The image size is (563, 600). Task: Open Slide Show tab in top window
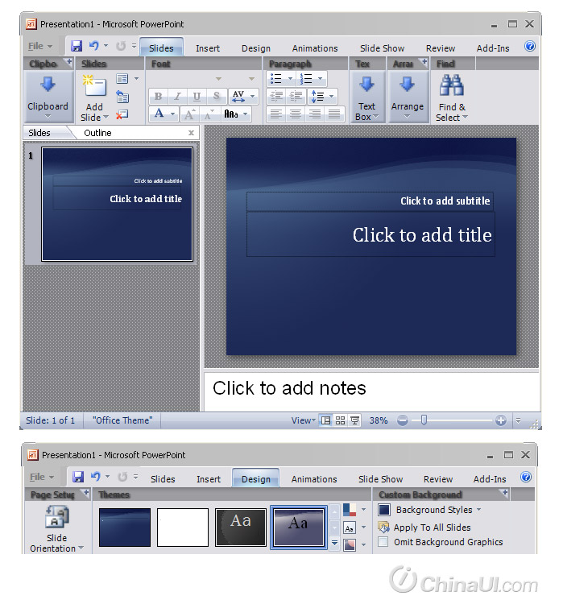click(382, 48)
